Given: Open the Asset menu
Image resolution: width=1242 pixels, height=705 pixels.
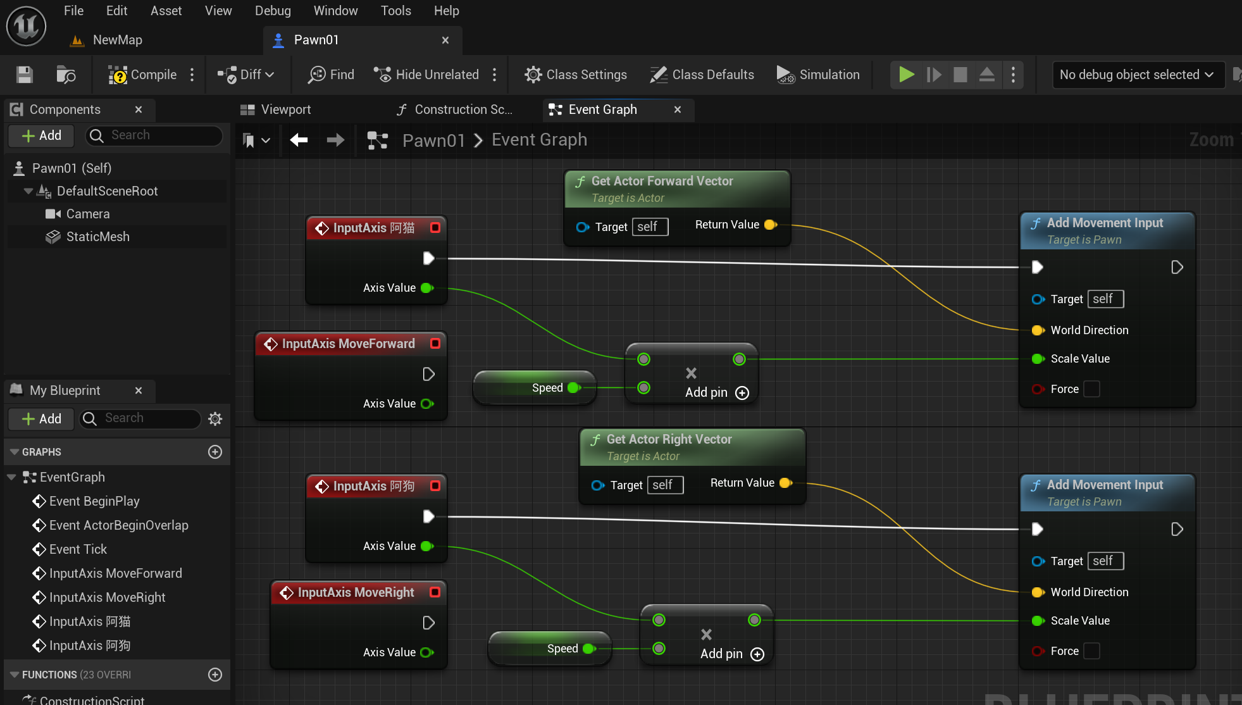Looking at the screenshot, I should 166,11.
